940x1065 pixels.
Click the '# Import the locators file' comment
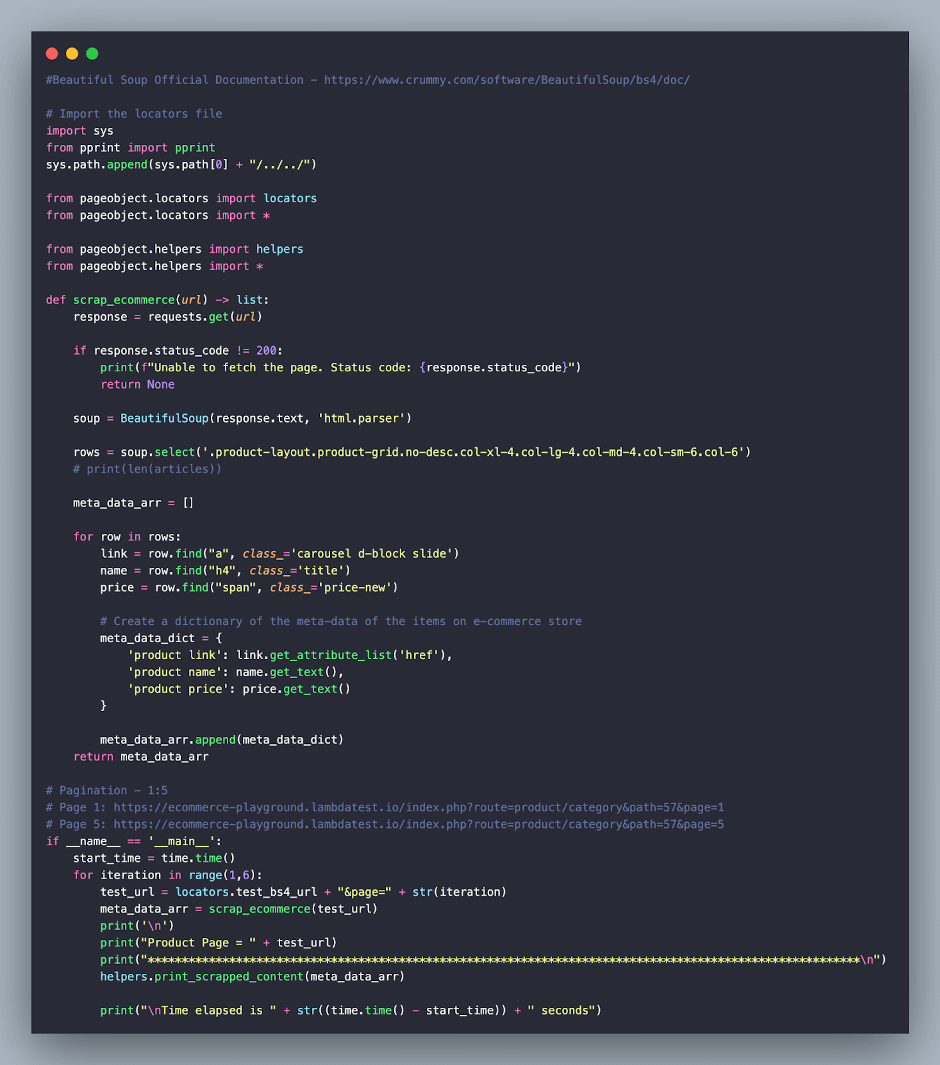(x=134, y=114)
